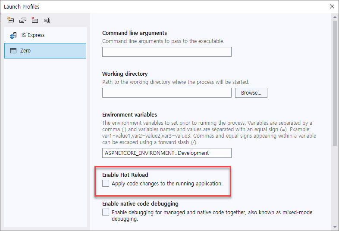Focus the Command line arguments field
The image size is (339, 231).
(x=166, y=52)
